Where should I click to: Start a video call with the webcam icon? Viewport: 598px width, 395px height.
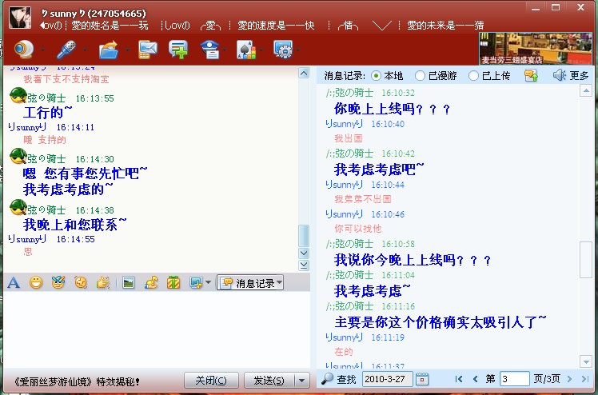pyautogui.click(x=23, y=50)
